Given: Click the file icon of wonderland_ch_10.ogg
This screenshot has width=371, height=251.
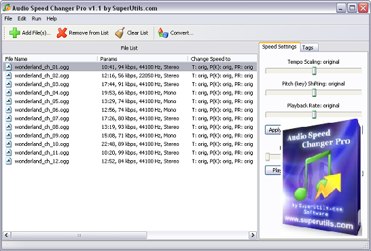Looking at the screenshot, I should 9,144.
